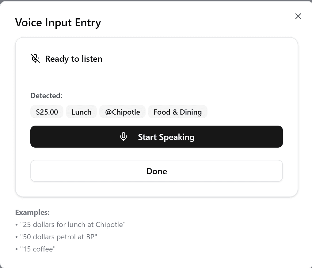Click the word Entry in the dialog title

pyautogui.click(x=88, y=23)
